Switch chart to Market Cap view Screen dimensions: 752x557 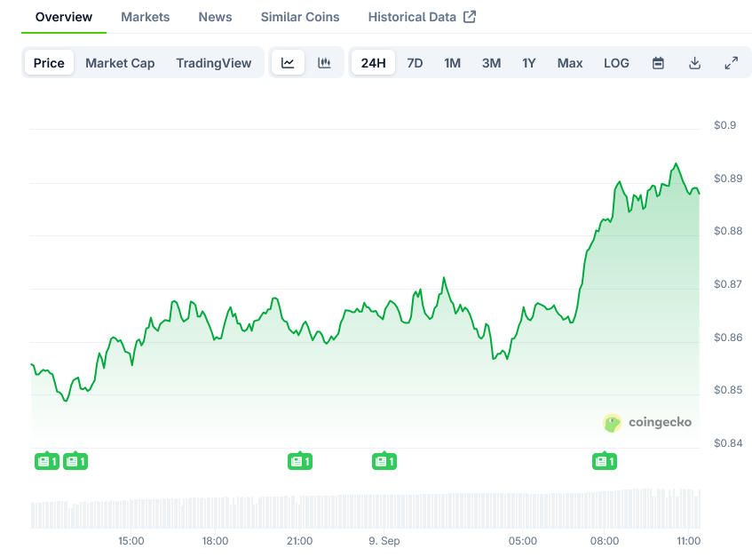click(x=120, y=63)
